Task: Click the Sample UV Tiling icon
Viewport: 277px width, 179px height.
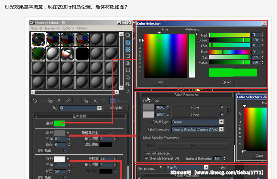Action: [x=128, y=56]
